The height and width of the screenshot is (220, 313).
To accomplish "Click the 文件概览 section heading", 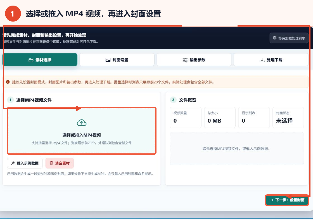I will 188,100.
